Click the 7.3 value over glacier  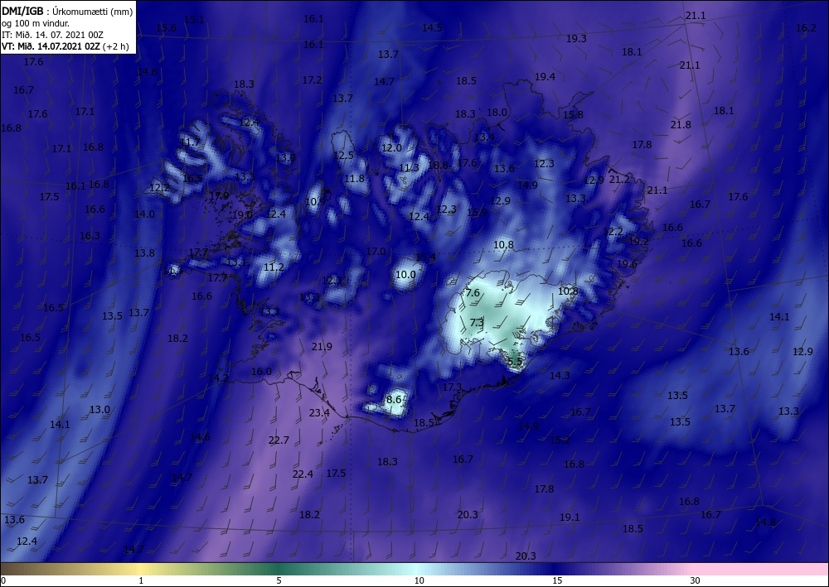477,322
